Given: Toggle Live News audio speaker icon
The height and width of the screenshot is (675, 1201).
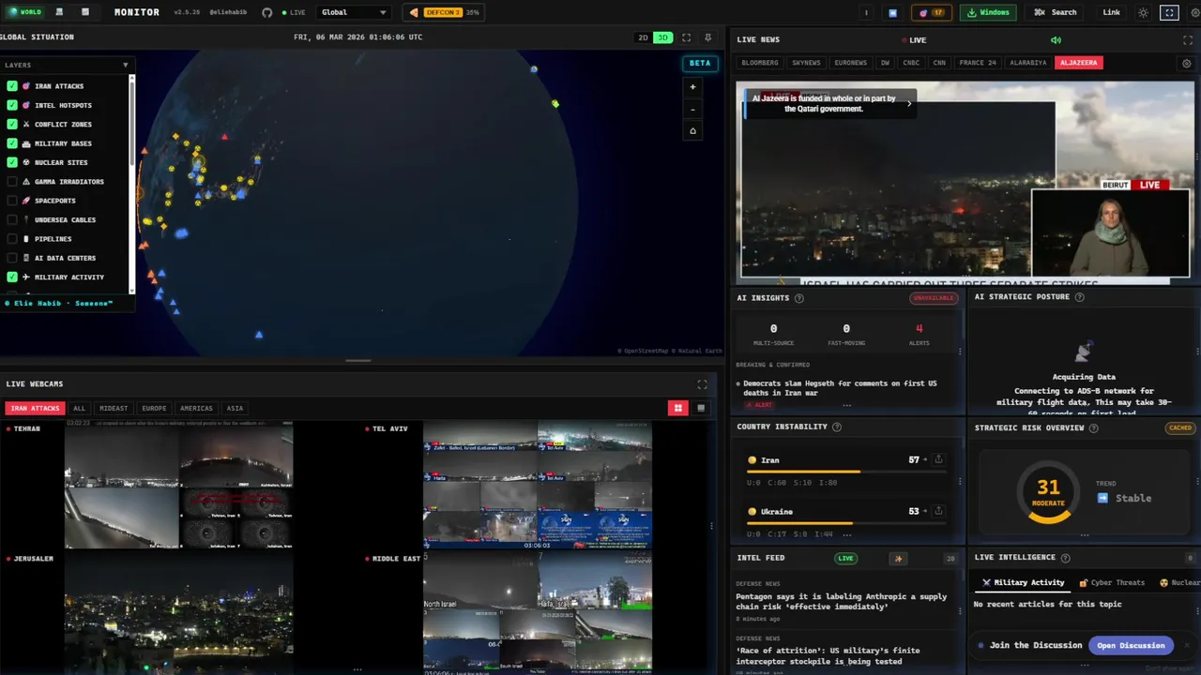Looking at the screenshot, I should click(1056, 39).
